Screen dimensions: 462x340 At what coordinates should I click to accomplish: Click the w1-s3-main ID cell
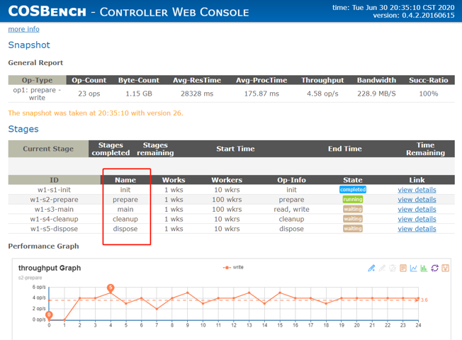[x=55, y=209]
